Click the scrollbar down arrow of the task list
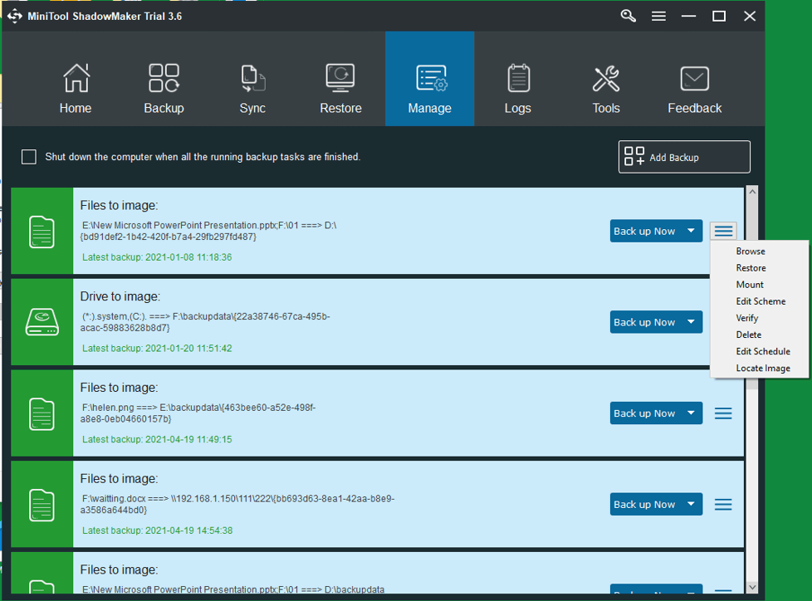812x601 pixels. (x=752, y=588)
